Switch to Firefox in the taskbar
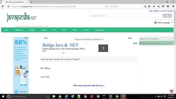Screen dimensions: 176x99 (123, 97)
